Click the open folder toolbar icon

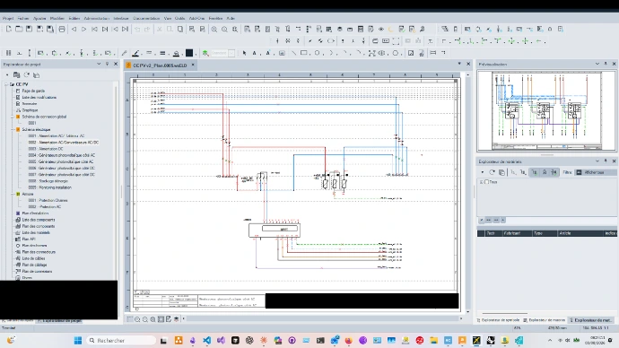click(x=19, y=30)
